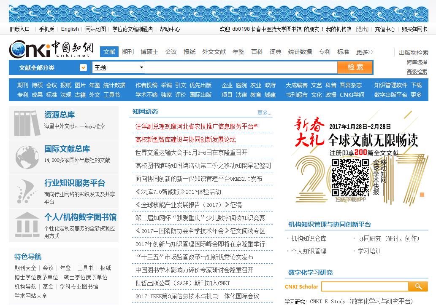Open 帮助中心
This screenshot has width=436, height=305.
tap(170, 29)
